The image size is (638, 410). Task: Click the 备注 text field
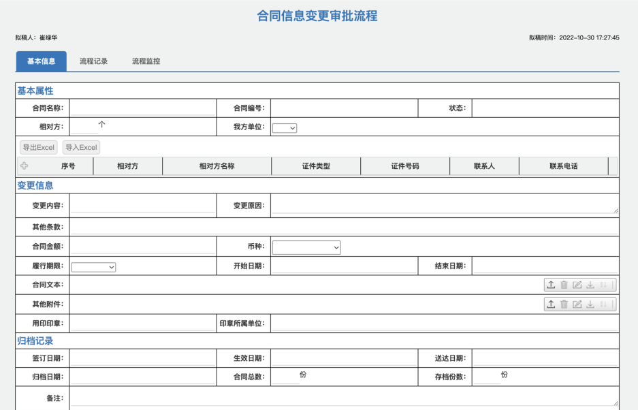point(272,398)
